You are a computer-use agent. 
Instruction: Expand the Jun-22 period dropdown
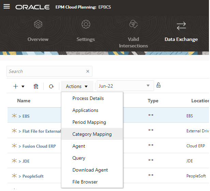tap(148, 86)
